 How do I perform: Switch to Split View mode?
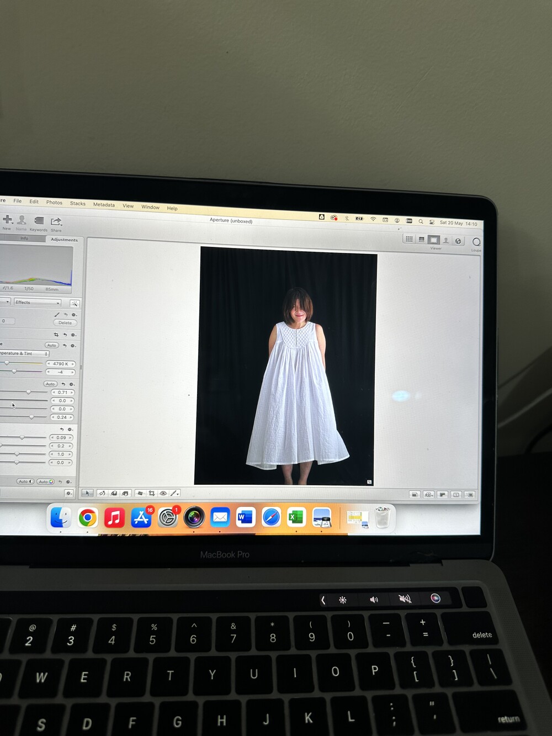(422, 240)
